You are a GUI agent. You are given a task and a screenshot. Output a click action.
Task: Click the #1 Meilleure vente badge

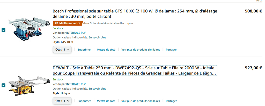coord(68,23)
